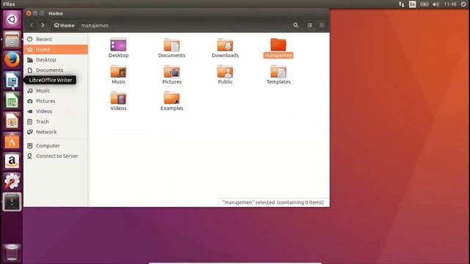Go back with the left arrow
Screen dimensions: 470x264
(32, 26)
